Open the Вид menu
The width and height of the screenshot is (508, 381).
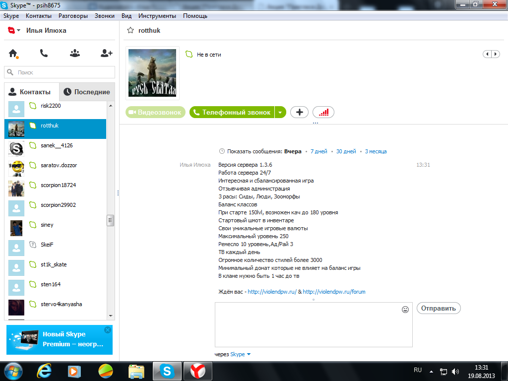pos(127,16)
